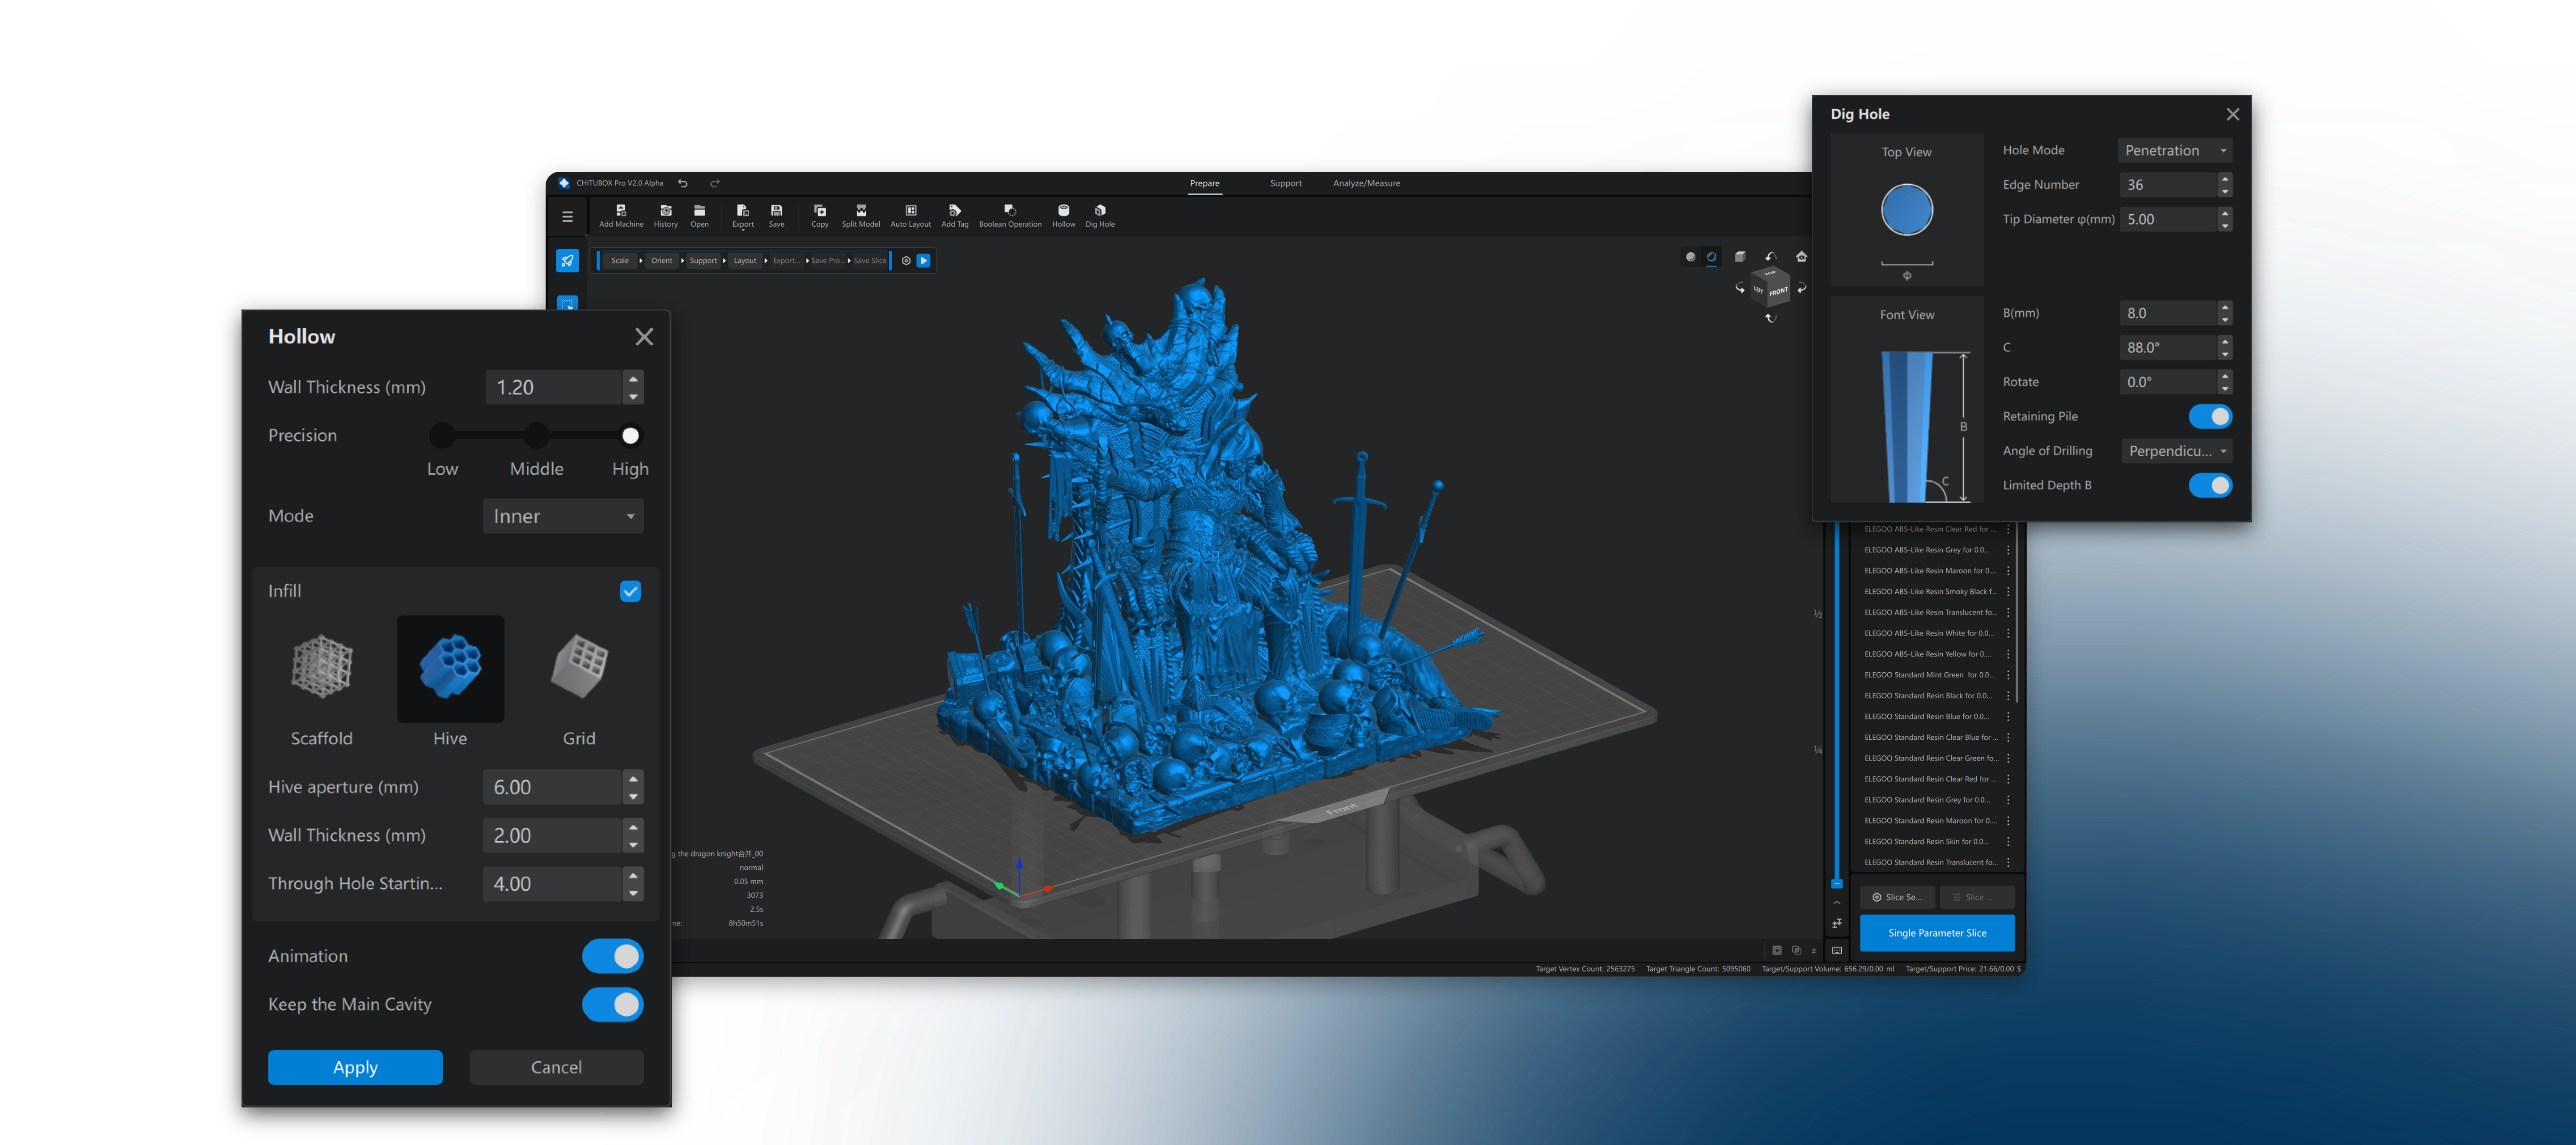Open the Angle of Drilling dropdown
Image resolution: width=2576 pixels, height=1145 pixels.
2176,451
